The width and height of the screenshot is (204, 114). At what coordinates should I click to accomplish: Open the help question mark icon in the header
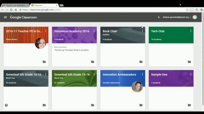pos(195,17)
